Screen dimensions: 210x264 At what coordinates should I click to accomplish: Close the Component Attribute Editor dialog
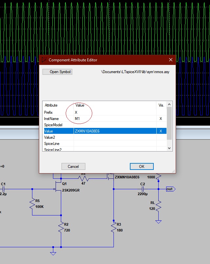pyautogui.click(x=171, y=60)
